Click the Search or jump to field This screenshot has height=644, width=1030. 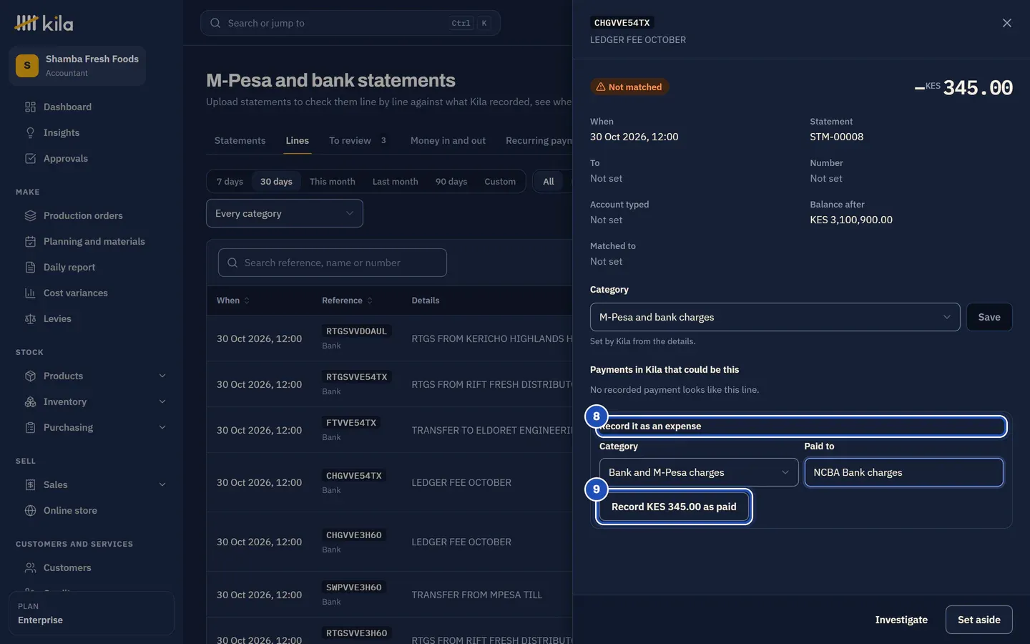(x=350, y=23)
